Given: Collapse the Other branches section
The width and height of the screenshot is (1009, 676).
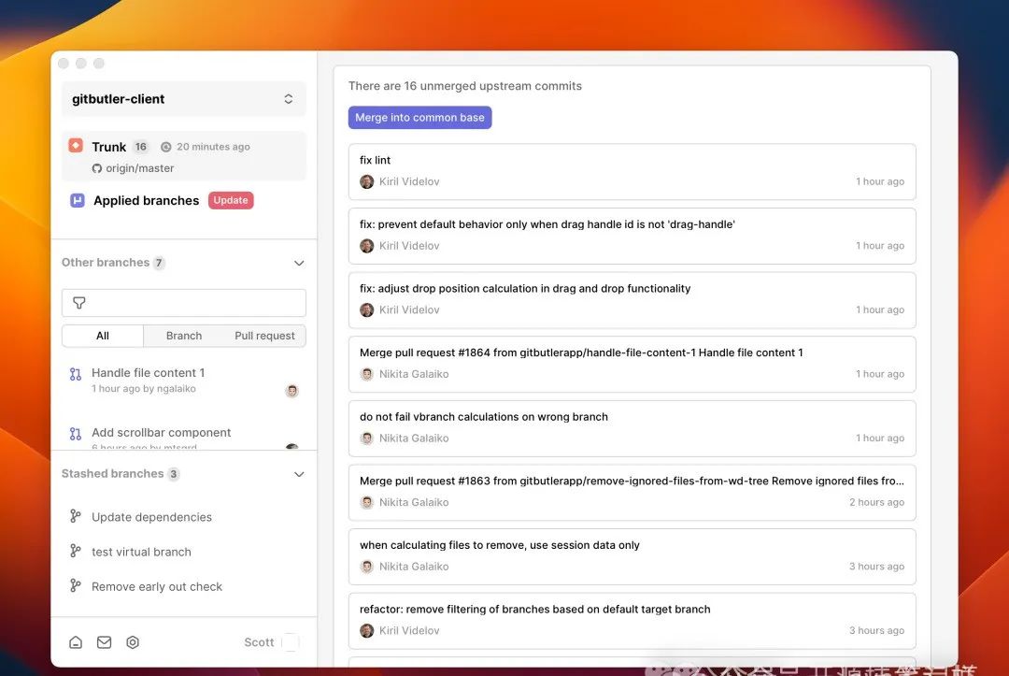Looking at the screenshot, I should pyautogui.click(x=299, y=263).
